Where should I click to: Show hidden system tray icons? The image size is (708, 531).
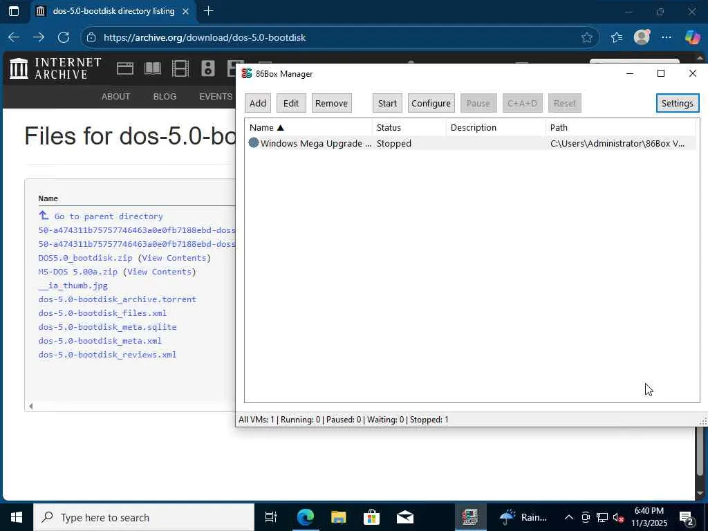[x=569, y=517]
